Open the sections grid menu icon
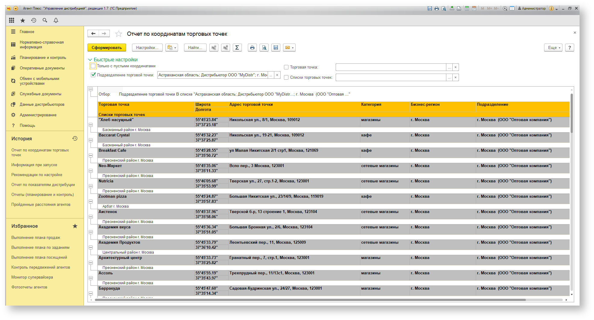The height and width of the screenshot is (320, 594). pos(11,20)
